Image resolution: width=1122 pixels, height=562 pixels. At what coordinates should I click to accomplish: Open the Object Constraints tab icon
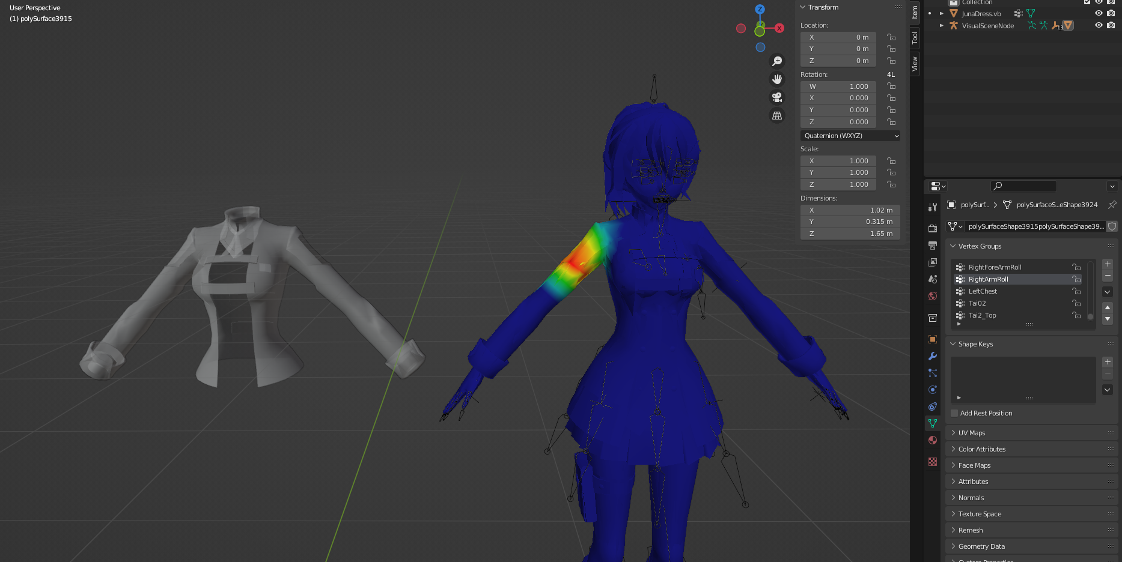933,406
